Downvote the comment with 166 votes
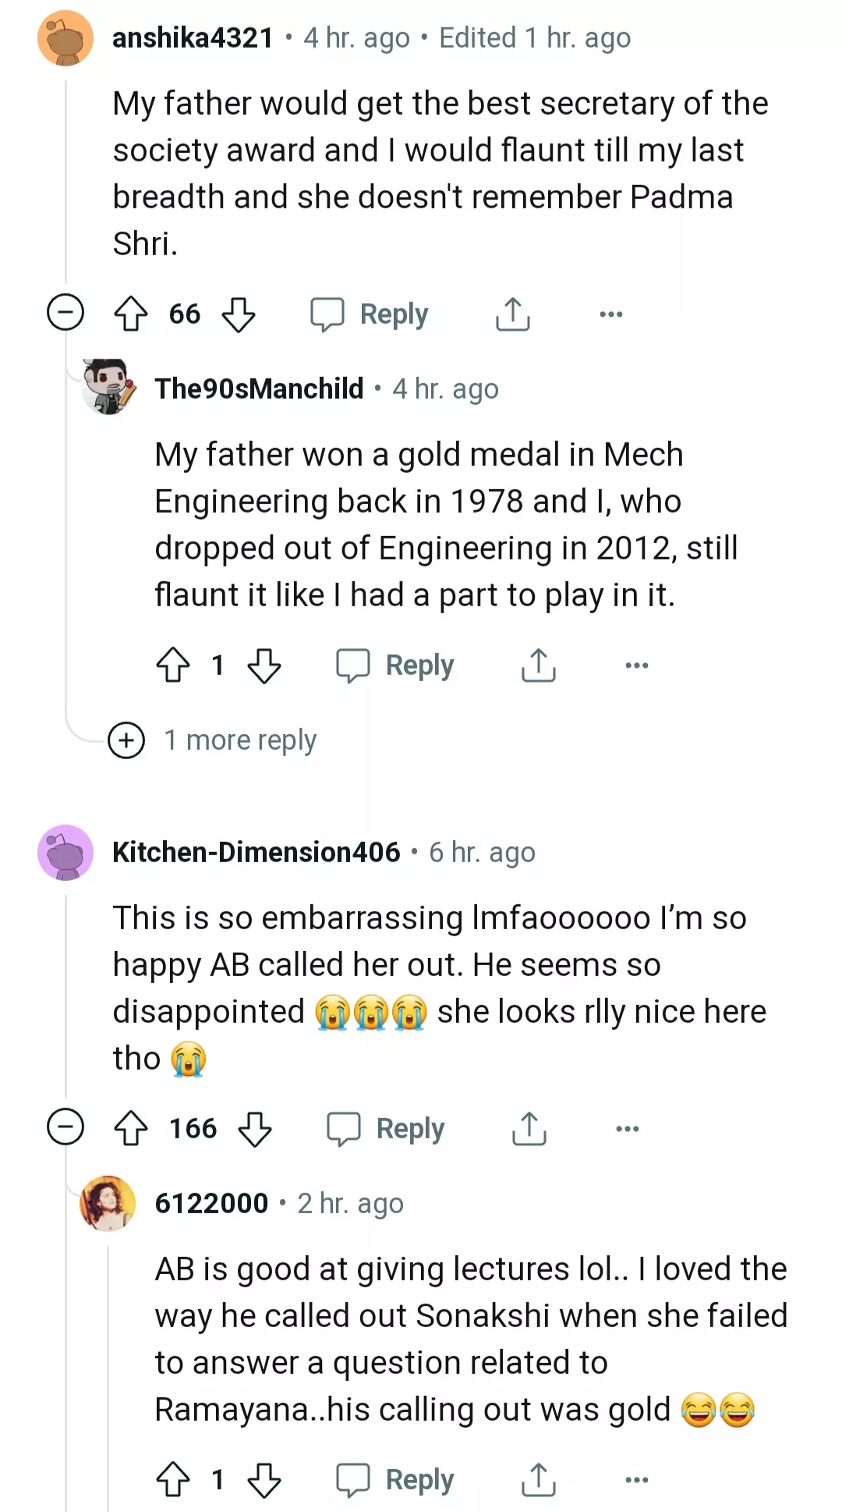 [255, 1129]
